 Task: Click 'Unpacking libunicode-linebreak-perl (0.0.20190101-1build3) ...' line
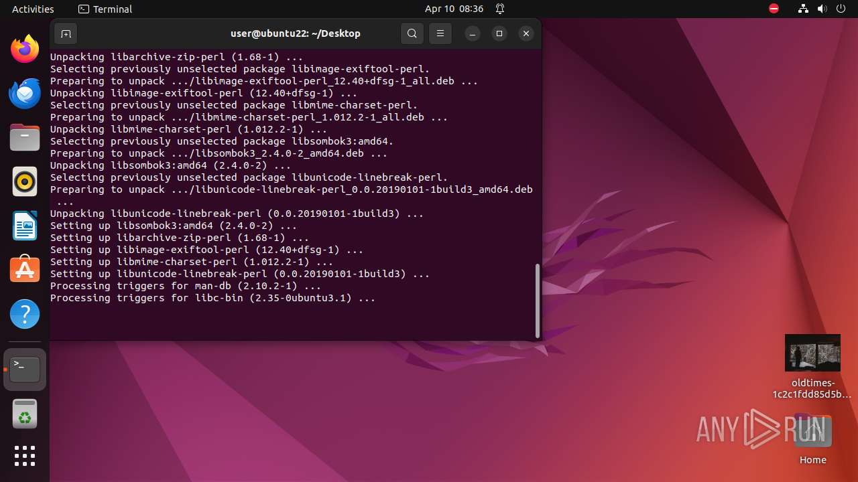(237, 214)
